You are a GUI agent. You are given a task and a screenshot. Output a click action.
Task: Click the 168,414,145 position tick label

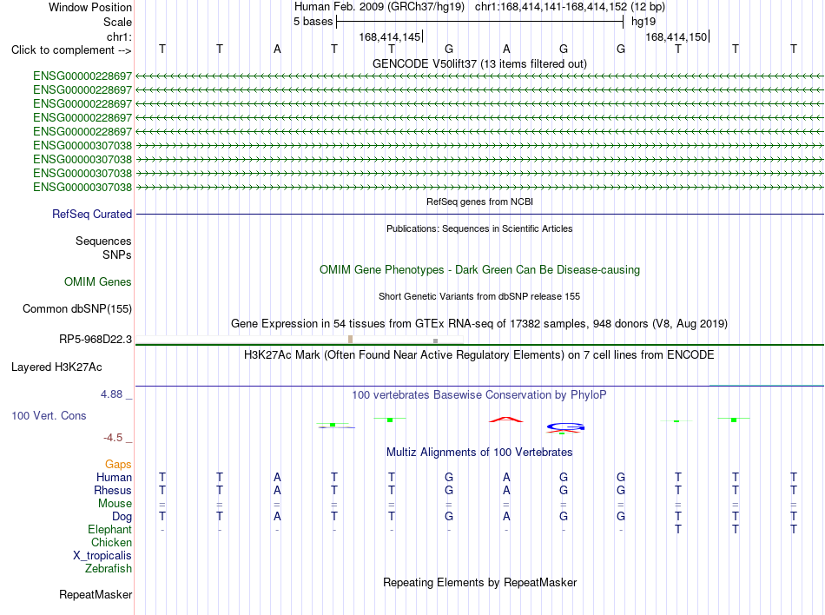(x=389, y=36)
